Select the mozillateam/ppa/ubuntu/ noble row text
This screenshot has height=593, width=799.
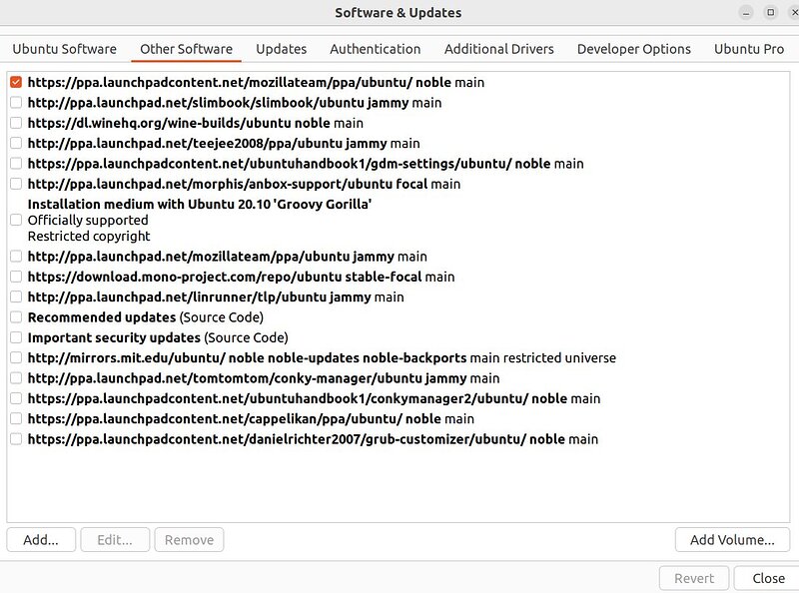click(x=256, y=82)
